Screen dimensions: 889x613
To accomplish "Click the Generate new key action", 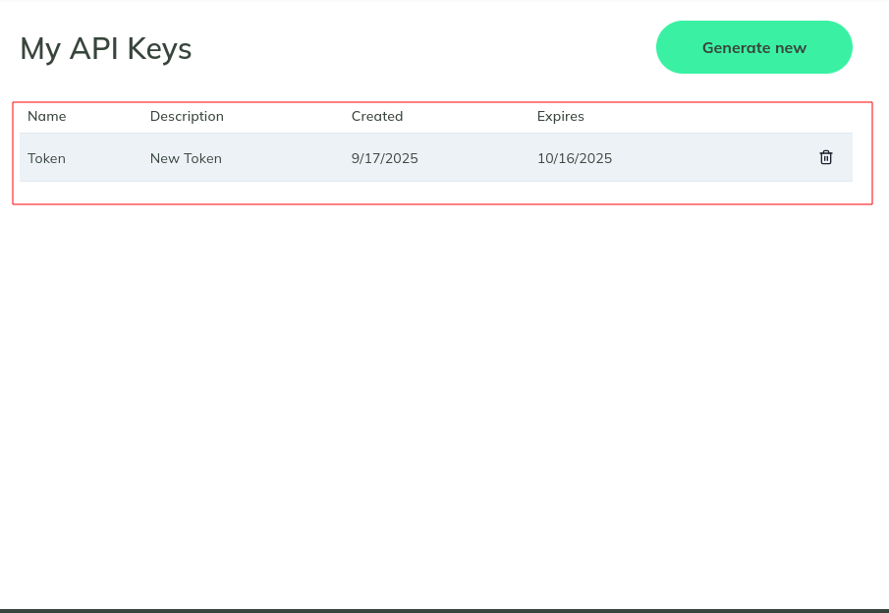I will click(x=753, y=46).
